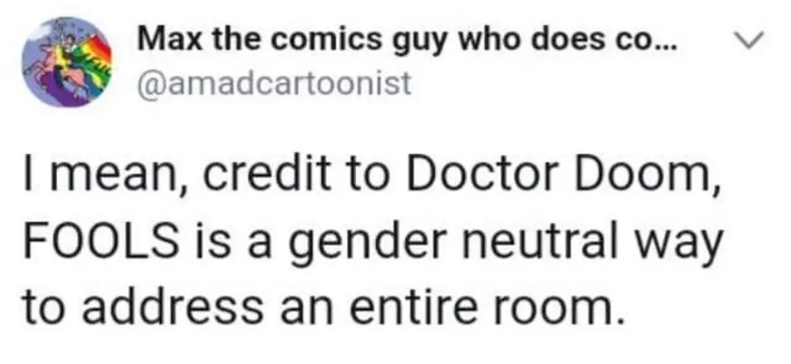Click the rainbow flag in the avatar

[93, 62]
